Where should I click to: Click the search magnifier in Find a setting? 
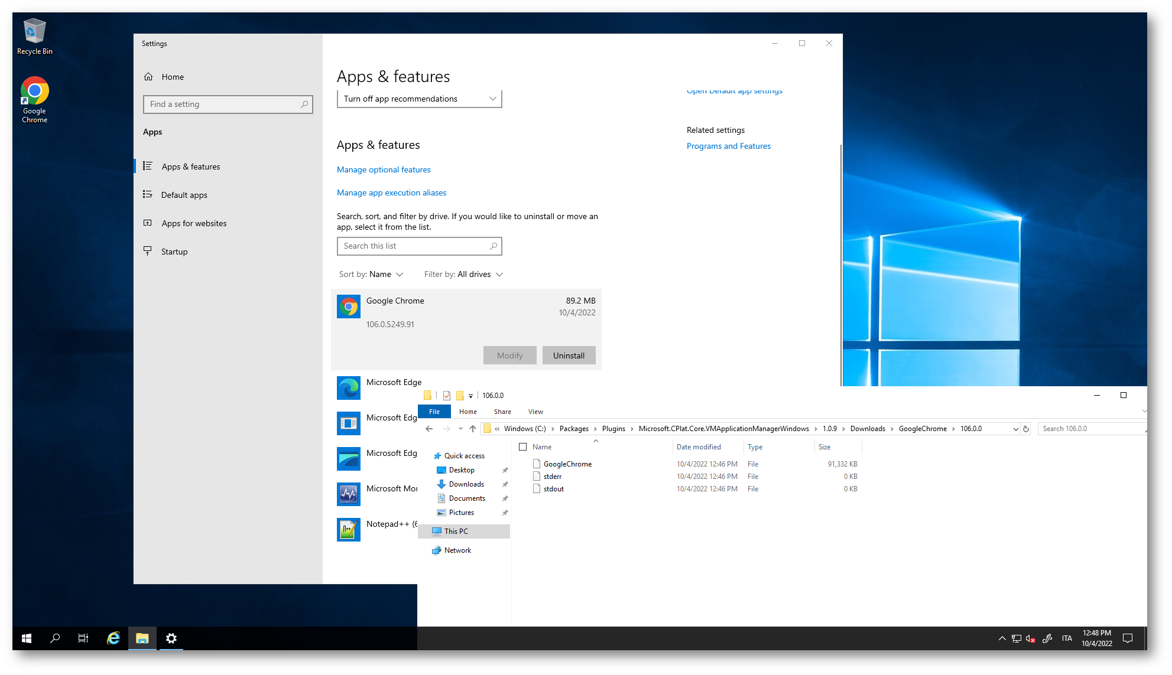pyautogui.click(x=304, y=104)
